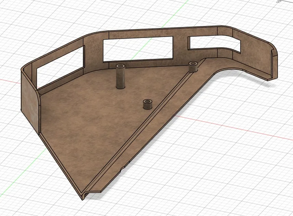Select the short standoff in the floor center

tap(148, 104)
